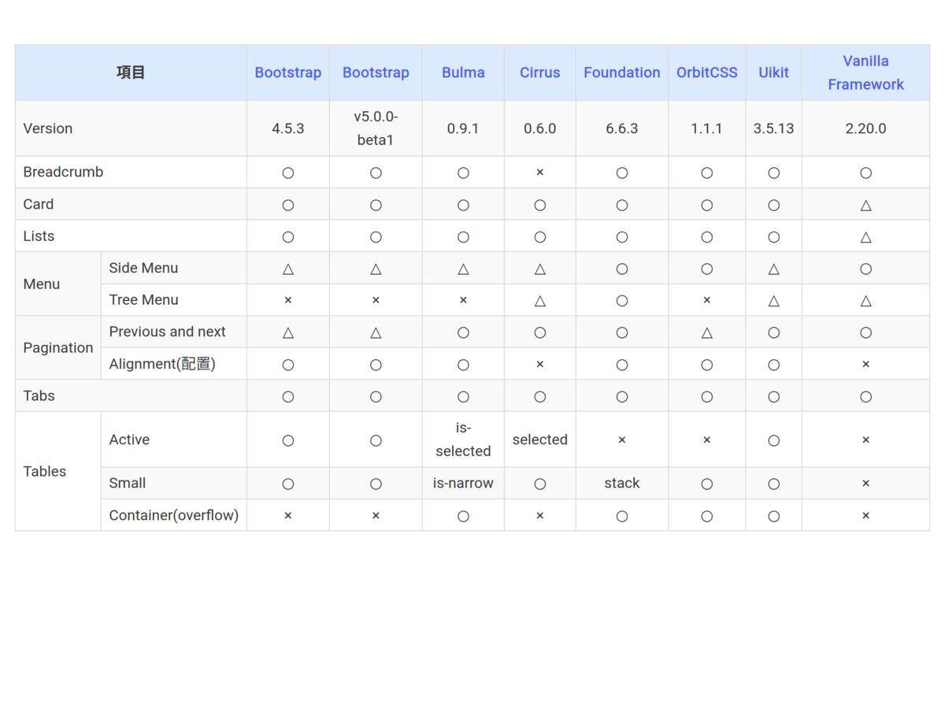Open the Foundation header link
Viewport: 945px width, 709px height.
tap(622, 72)
